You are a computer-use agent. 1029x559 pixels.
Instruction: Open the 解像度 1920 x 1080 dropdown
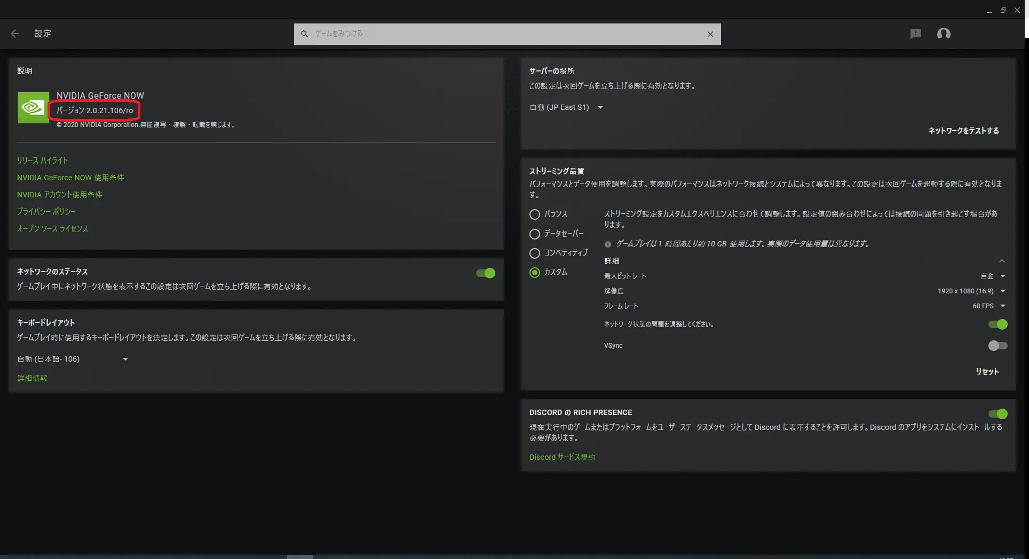tap(971, 291)
